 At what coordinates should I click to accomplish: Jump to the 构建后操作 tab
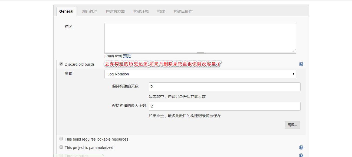183,11
